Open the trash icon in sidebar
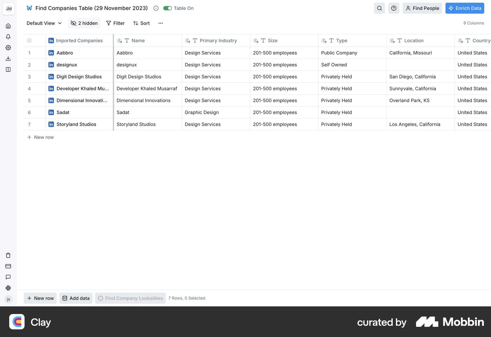This screenshot has width=491, height=337. [x=8, y=255]
